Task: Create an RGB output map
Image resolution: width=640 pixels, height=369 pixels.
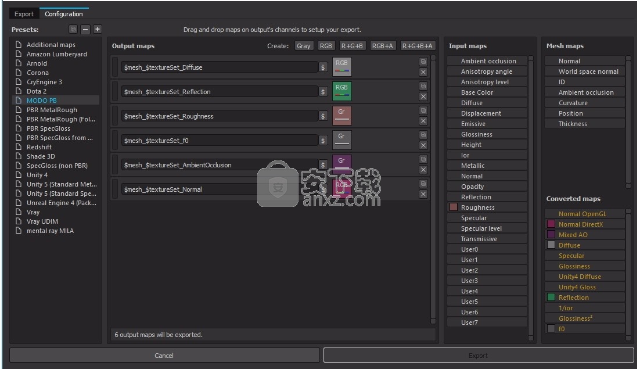Action: pos(326,46)
